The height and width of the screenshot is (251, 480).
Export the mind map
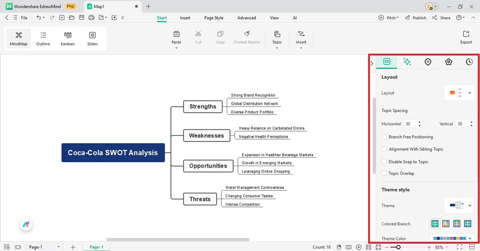(466, 37)
